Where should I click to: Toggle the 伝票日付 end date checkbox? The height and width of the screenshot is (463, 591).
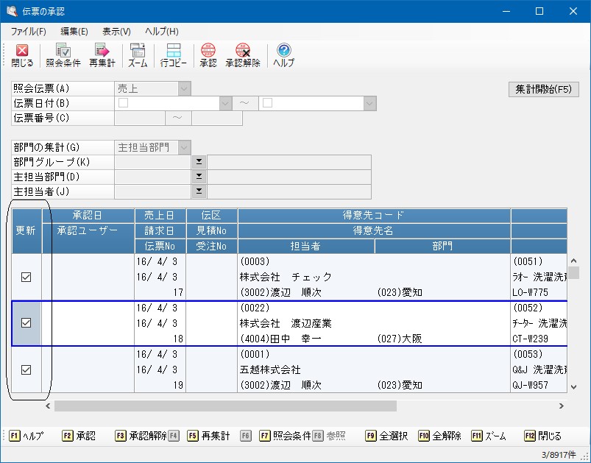pos(268,103)
